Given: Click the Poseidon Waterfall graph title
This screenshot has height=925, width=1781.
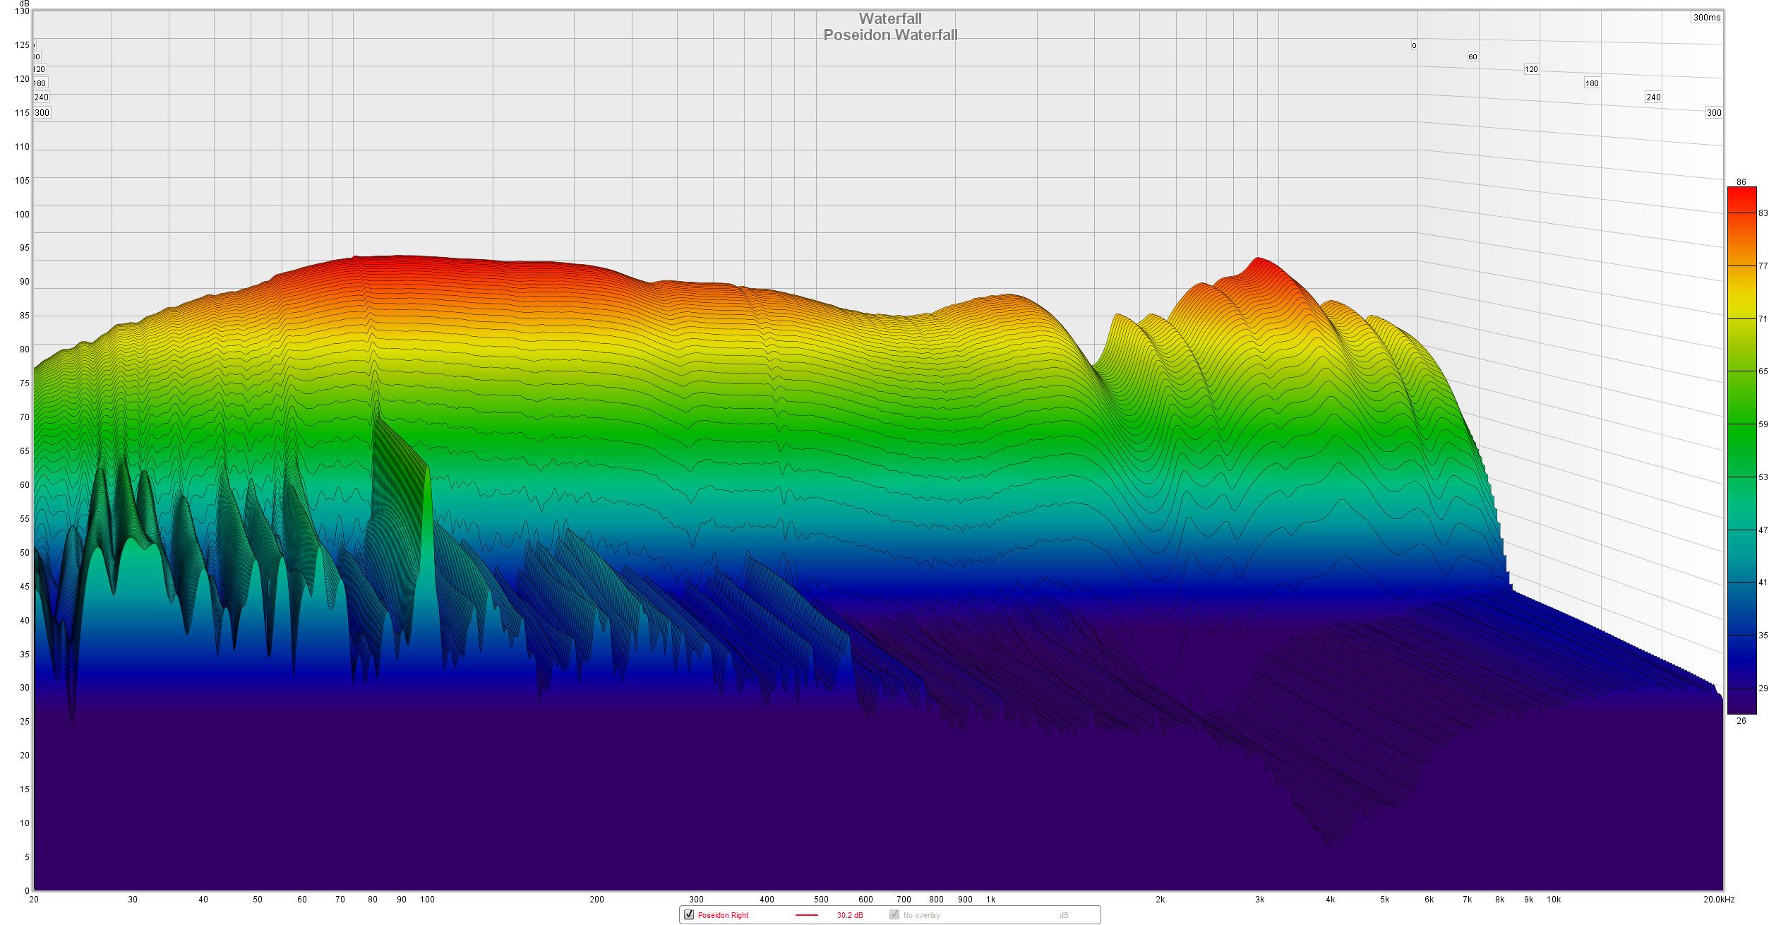Looking at the screenshot, I should coord(890,35).
